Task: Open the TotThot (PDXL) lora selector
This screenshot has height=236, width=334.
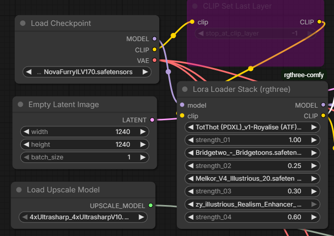Action: click(252, 127)
